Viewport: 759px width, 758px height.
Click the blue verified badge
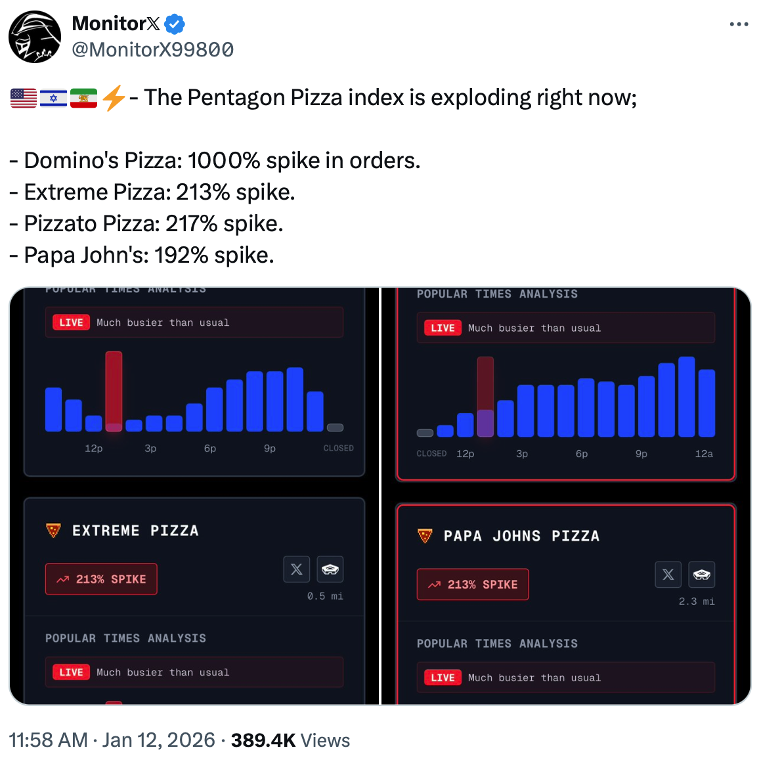click(175, 24)
